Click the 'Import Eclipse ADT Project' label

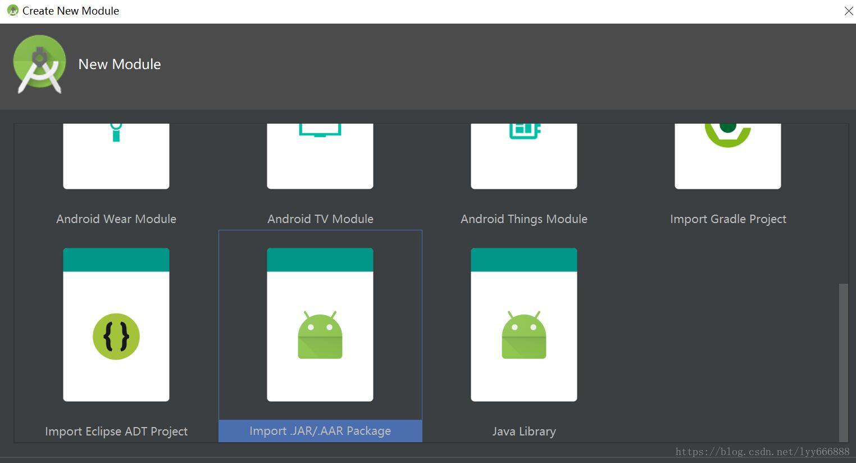(116, 432)
